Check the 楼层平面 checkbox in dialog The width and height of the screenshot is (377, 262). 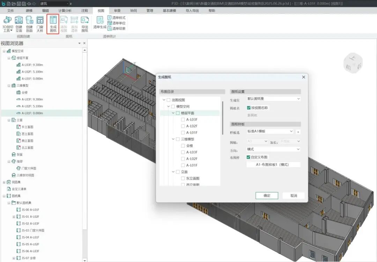pyautogui.click(x=178, y=113)
